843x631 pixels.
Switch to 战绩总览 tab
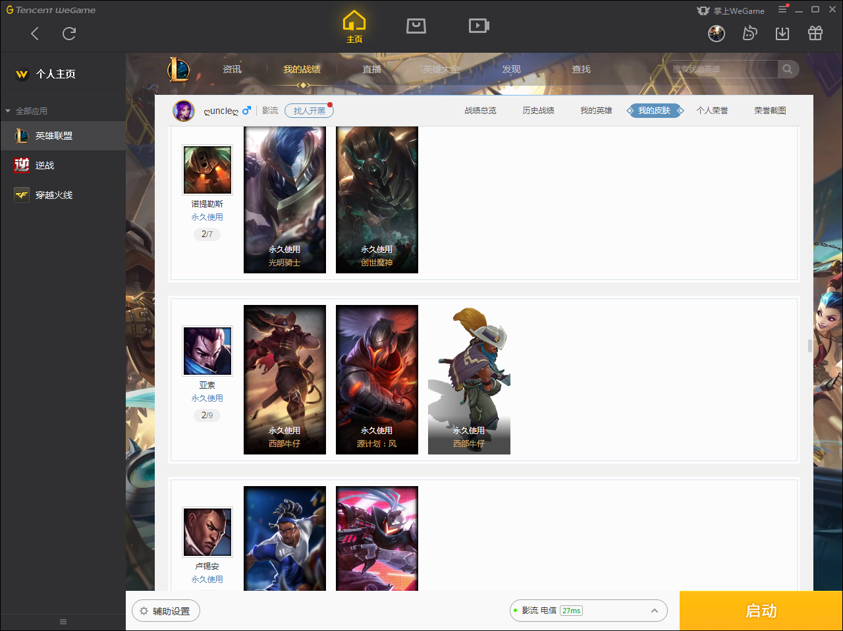(480, 111)
